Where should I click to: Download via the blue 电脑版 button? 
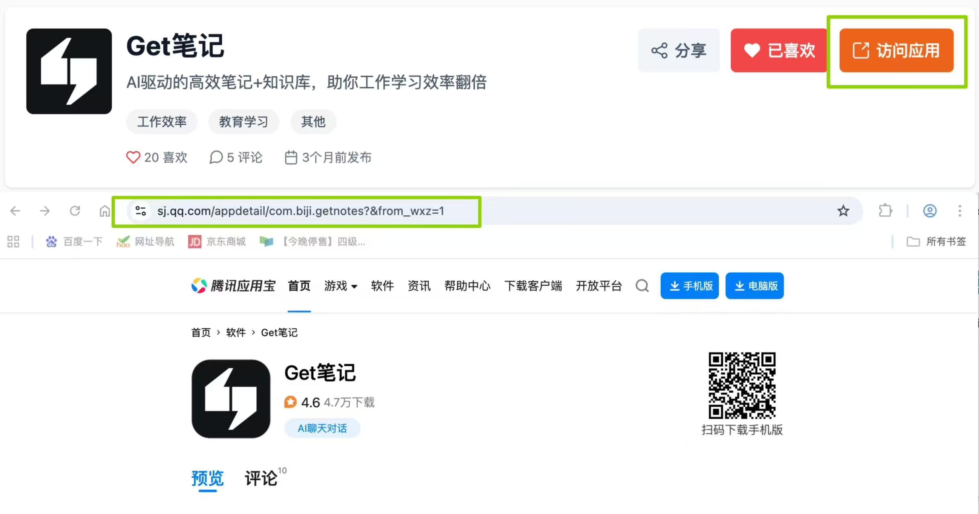click(754, 286)
